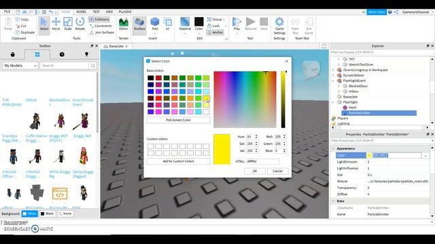Click the Paste clipboard button
Image resolution: width=435 pixels, height=244 pixels.
click(x=8, y=24)
